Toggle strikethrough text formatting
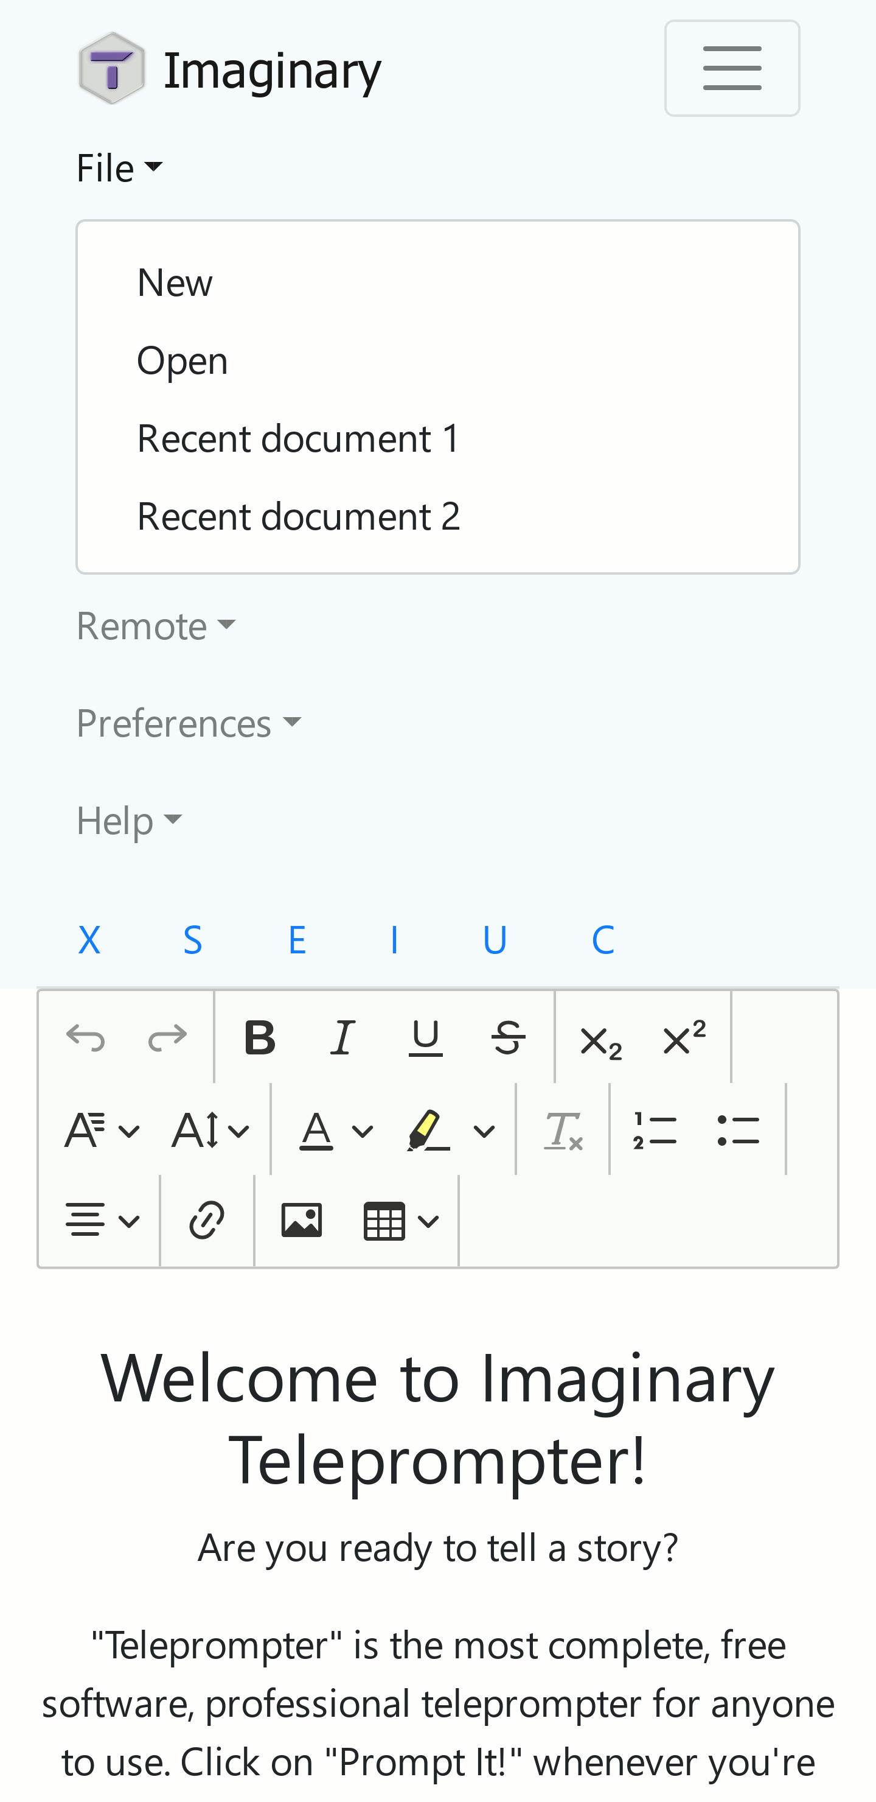Viewport: 876px width, 1802px height. point(508,1037)
